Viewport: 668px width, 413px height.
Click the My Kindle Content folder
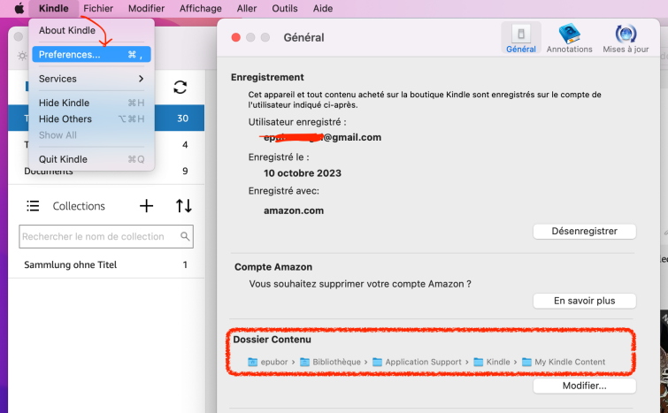(x=564, y=362)
